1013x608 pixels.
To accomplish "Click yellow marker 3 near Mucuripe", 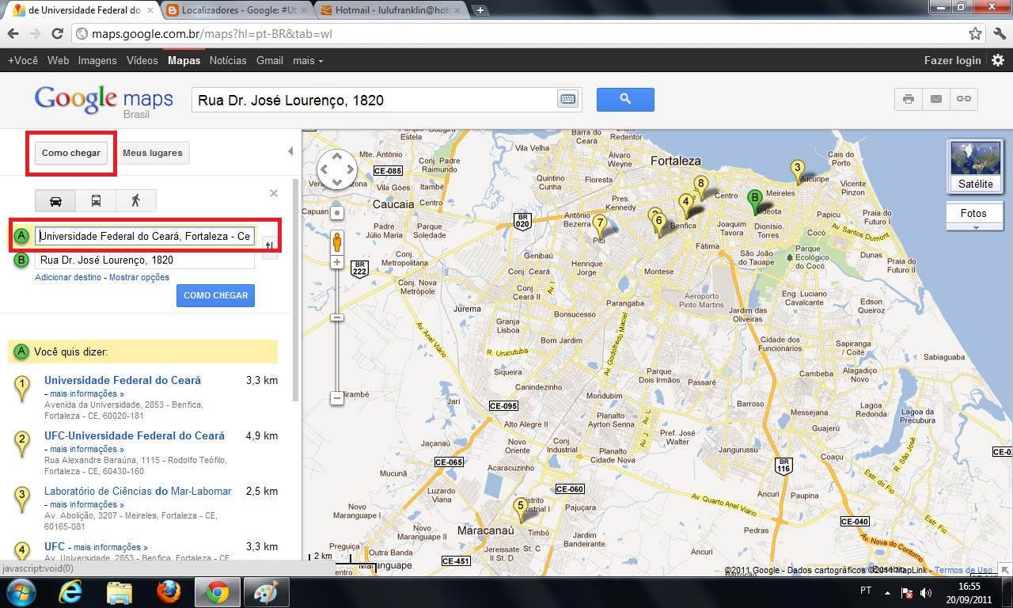I will point(798,171).
